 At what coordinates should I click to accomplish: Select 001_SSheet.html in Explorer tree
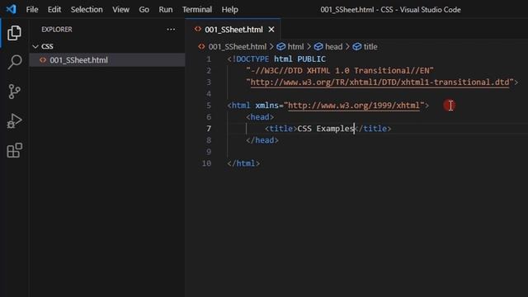(107, 60)
